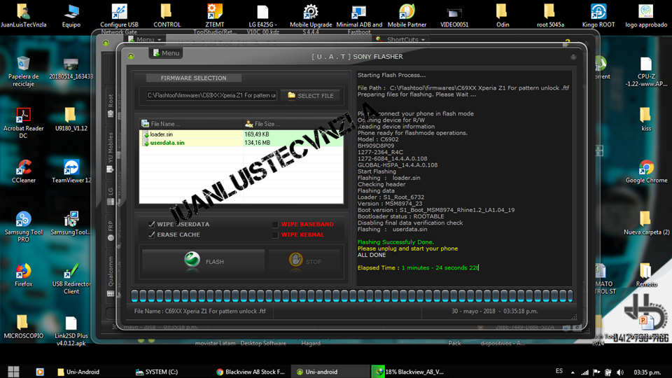
Task: Open Windows Start button
Action: [x=14, y=372]
